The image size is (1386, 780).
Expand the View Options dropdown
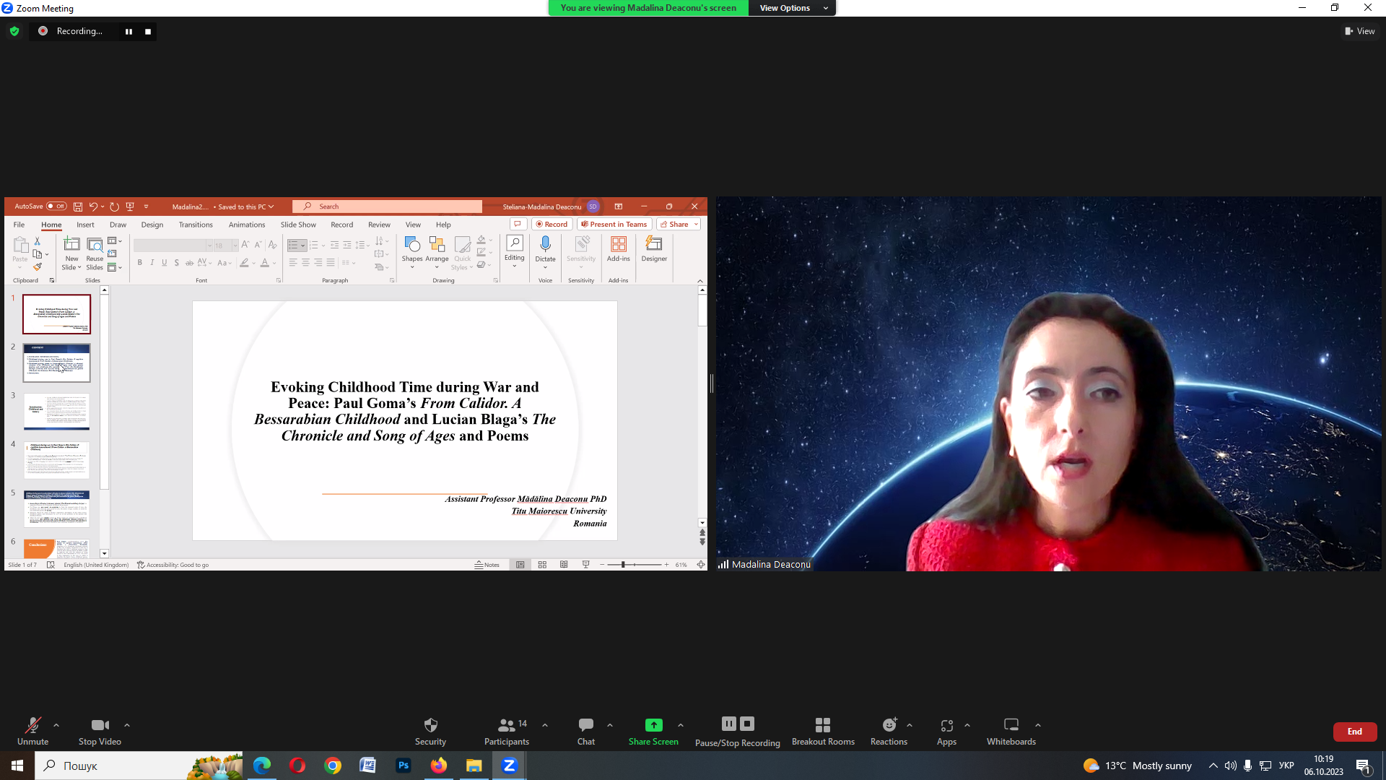[792, 8]
